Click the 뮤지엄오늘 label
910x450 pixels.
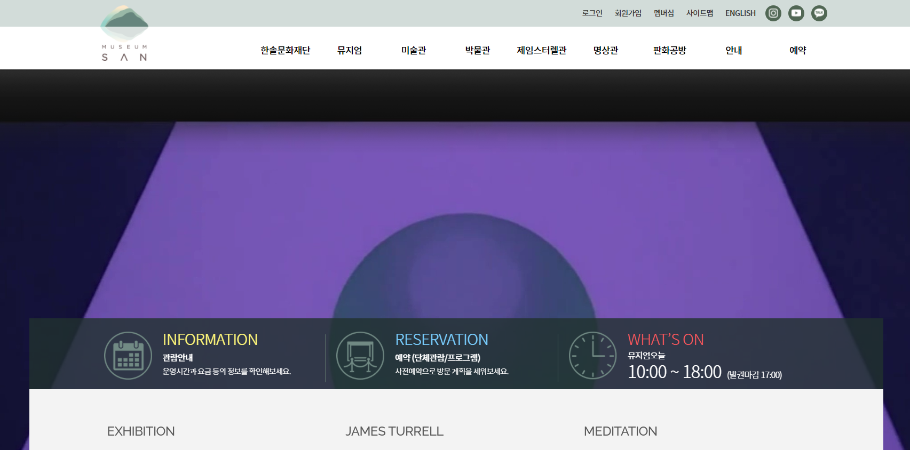click(646, 356)
